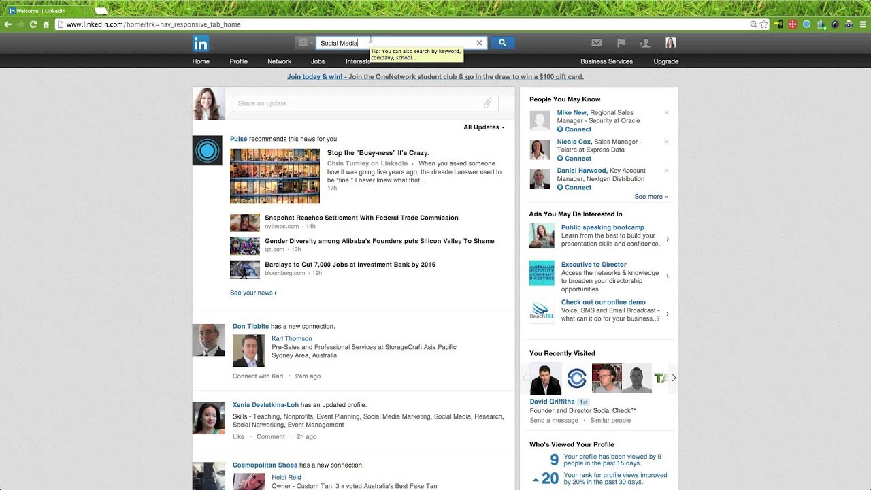Open the messages envelope icon
871x490 pixels.
[x=597, y=43]
